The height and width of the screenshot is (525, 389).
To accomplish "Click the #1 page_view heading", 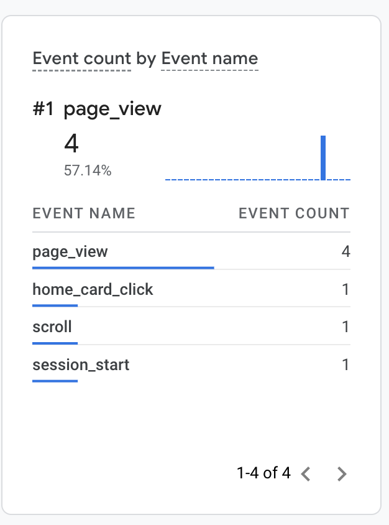I will [x=97, y=109].
